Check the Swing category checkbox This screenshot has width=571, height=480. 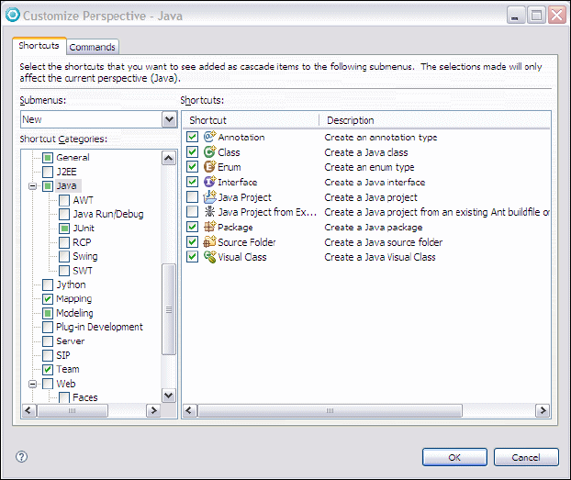(64, 256)
